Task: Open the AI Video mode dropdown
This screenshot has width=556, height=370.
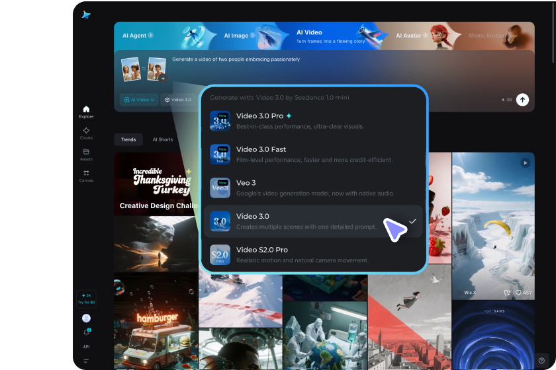Action: tap(140, 100)
